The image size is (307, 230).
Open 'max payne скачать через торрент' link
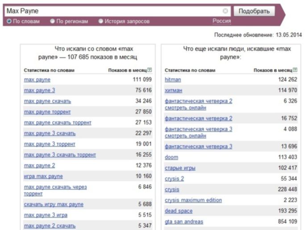click(x=55, y=190)
